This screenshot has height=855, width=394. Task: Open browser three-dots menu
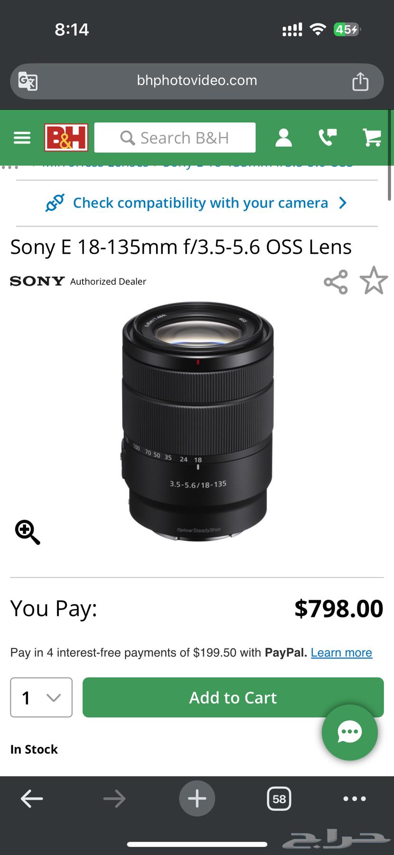pos(355,799)
